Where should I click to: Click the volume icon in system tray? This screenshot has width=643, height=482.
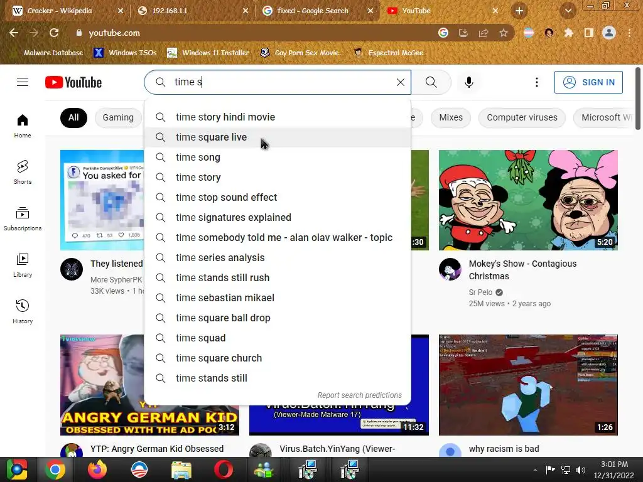[581, 469]
